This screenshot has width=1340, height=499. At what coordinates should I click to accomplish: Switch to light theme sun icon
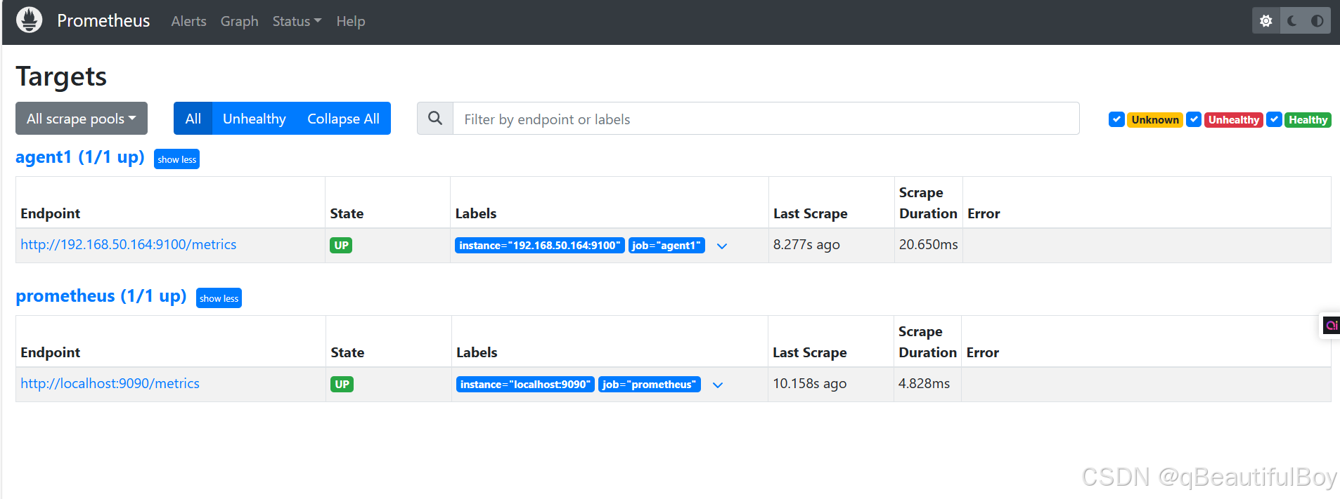point(1265,21)
